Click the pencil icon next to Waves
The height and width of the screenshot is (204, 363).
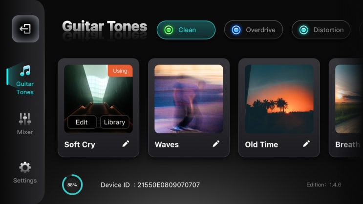(x=216, y=144)
